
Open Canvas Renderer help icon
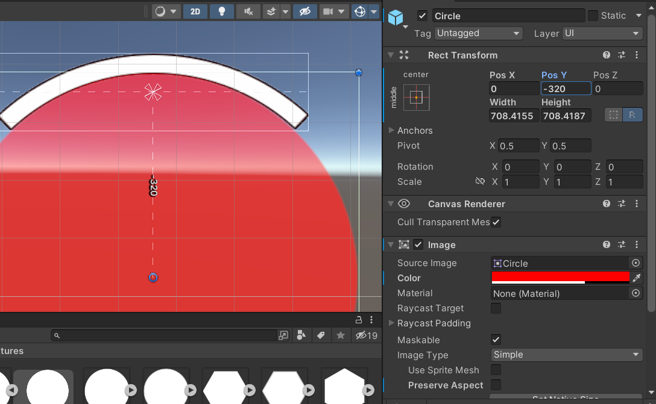[x=606, y=204]
